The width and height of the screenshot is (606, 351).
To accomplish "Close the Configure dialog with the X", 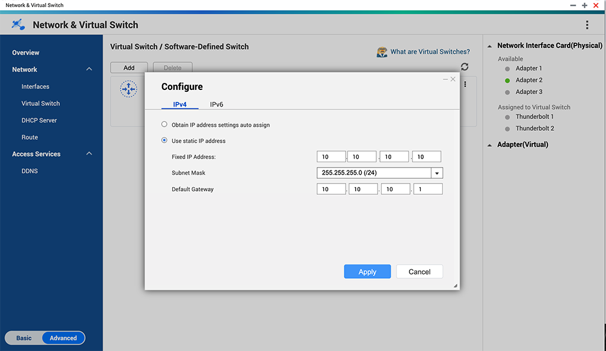I will tap(453, 79).
